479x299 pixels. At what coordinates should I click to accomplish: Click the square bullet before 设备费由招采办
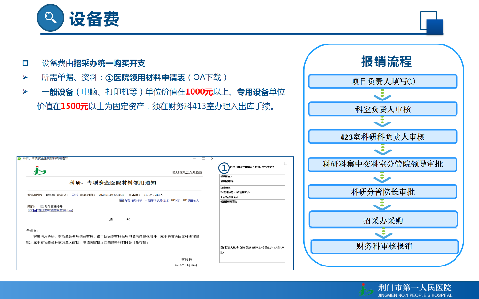tap(25, 63)
